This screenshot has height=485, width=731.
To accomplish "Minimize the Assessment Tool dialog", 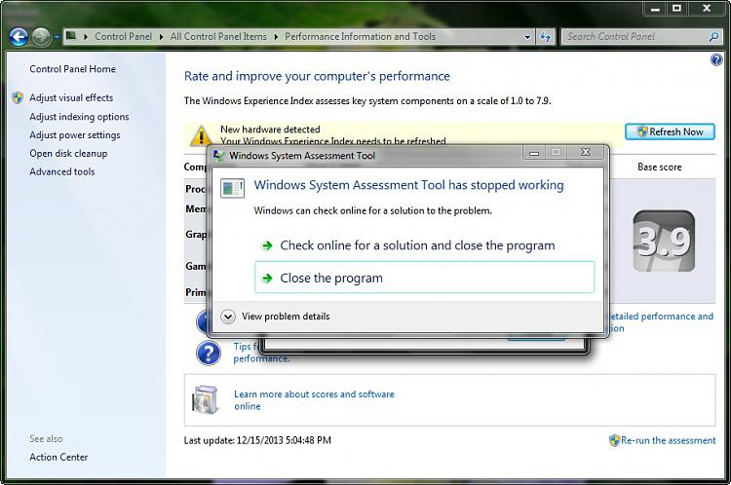I will 534,152.
